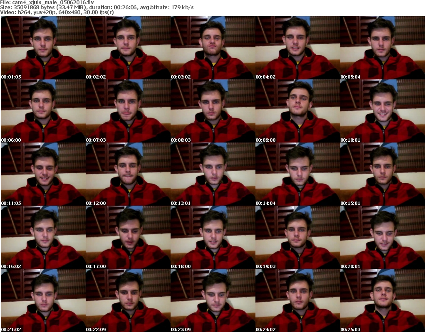Select the thumbnail timestamped 00:07:03
Image resolution: width=426 pixels, height=332 pixels.
128,111
